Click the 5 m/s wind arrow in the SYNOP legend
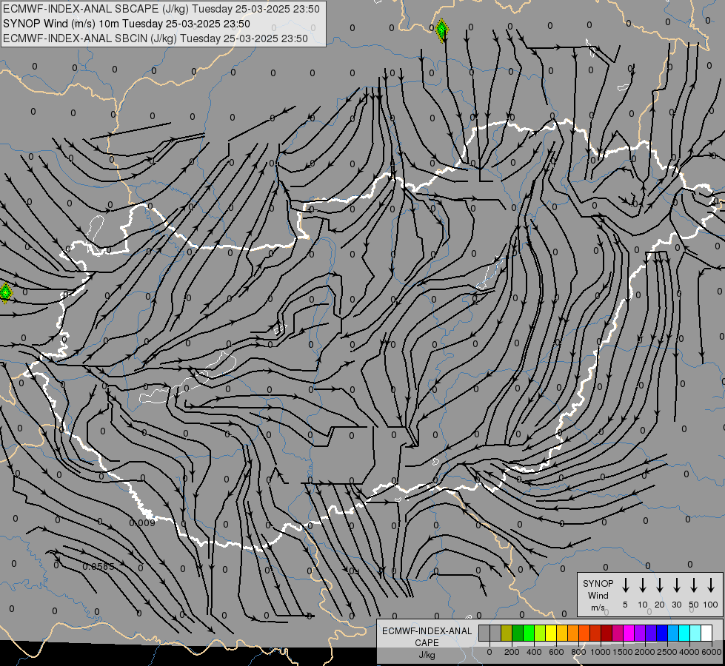This screenshot has height=666, width=725. pyautogui.click(x=625, y=585)
